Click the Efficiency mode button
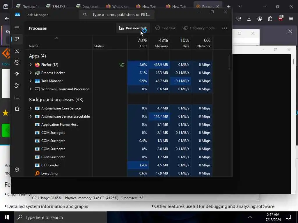The width and height of the screenshot is (298, 223). pos(198,28)
